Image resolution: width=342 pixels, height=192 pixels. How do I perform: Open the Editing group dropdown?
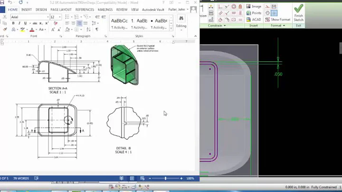coord(181,28)
